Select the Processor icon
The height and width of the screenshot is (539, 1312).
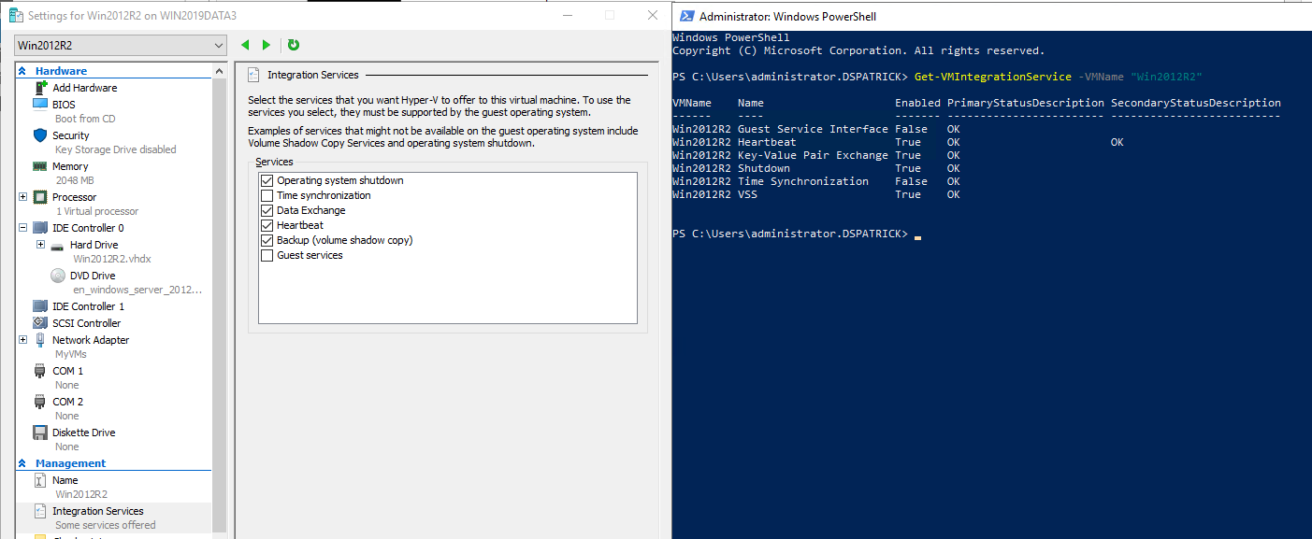click(x=40, y=197)
